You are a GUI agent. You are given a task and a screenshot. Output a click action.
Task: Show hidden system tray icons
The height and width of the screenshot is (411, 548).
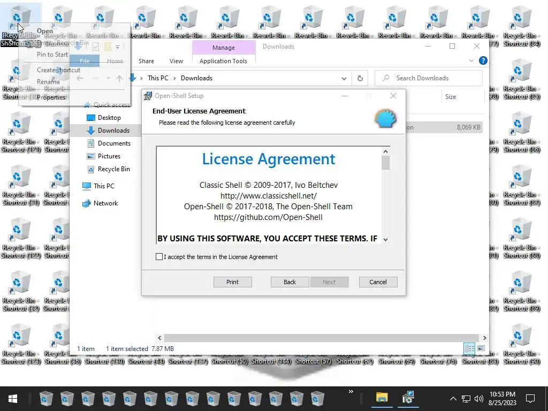point(453,399)
